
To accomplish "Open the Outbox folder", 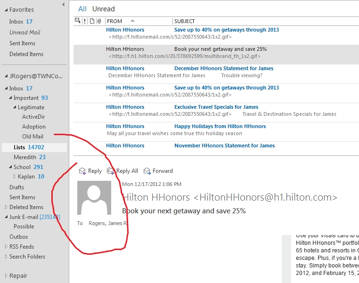I will [x=19, y=237].
